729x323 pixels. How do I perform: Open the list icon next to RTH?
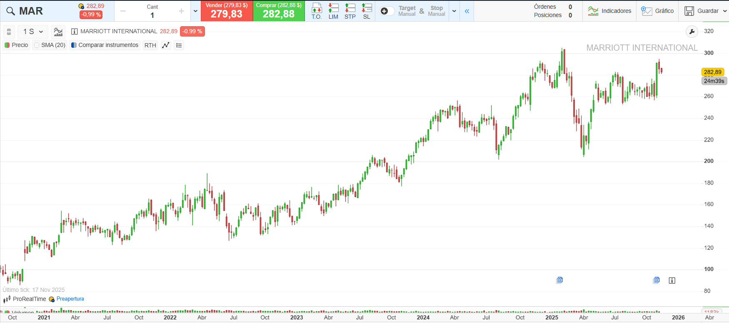coord(179,45)
